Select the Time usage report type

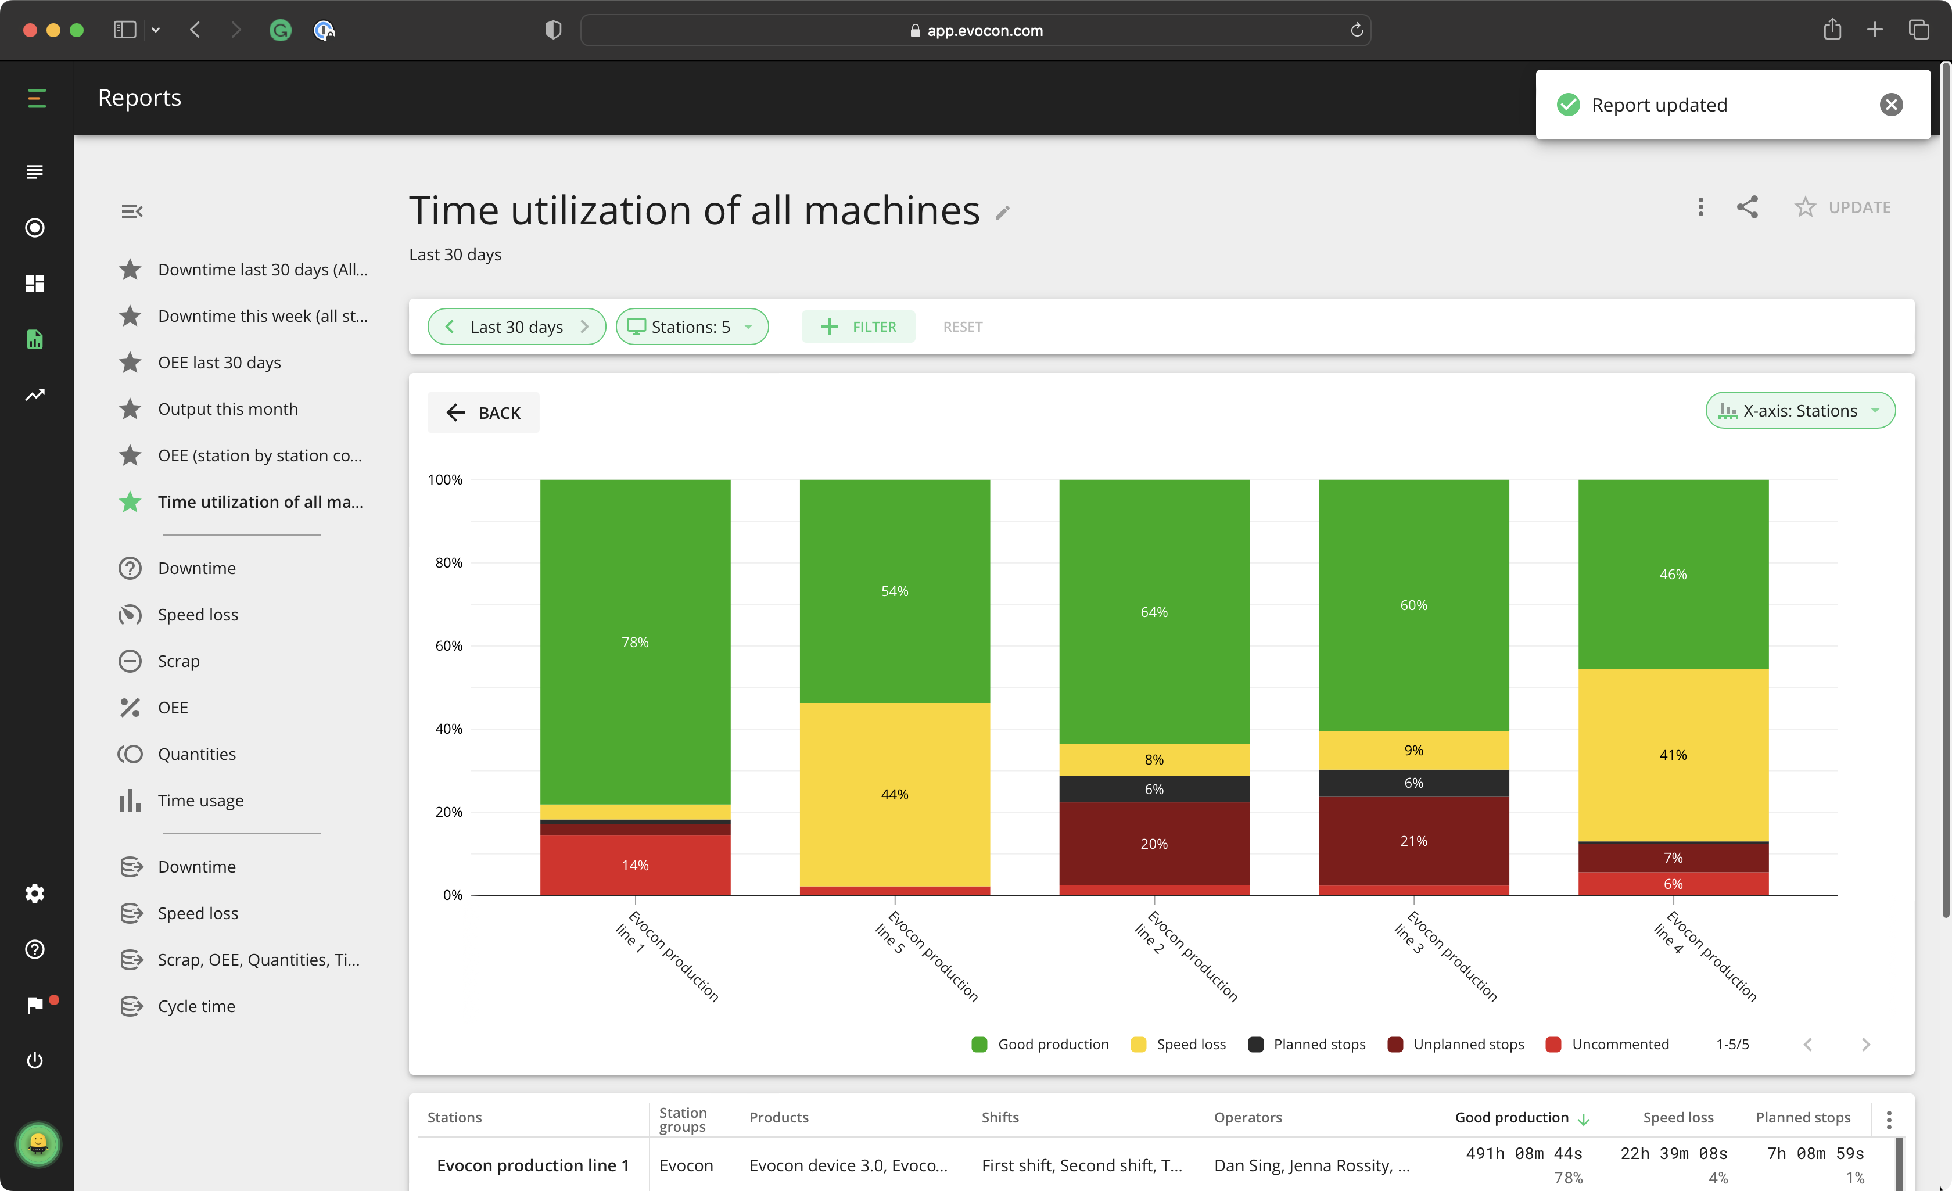(x=200, y=801)
